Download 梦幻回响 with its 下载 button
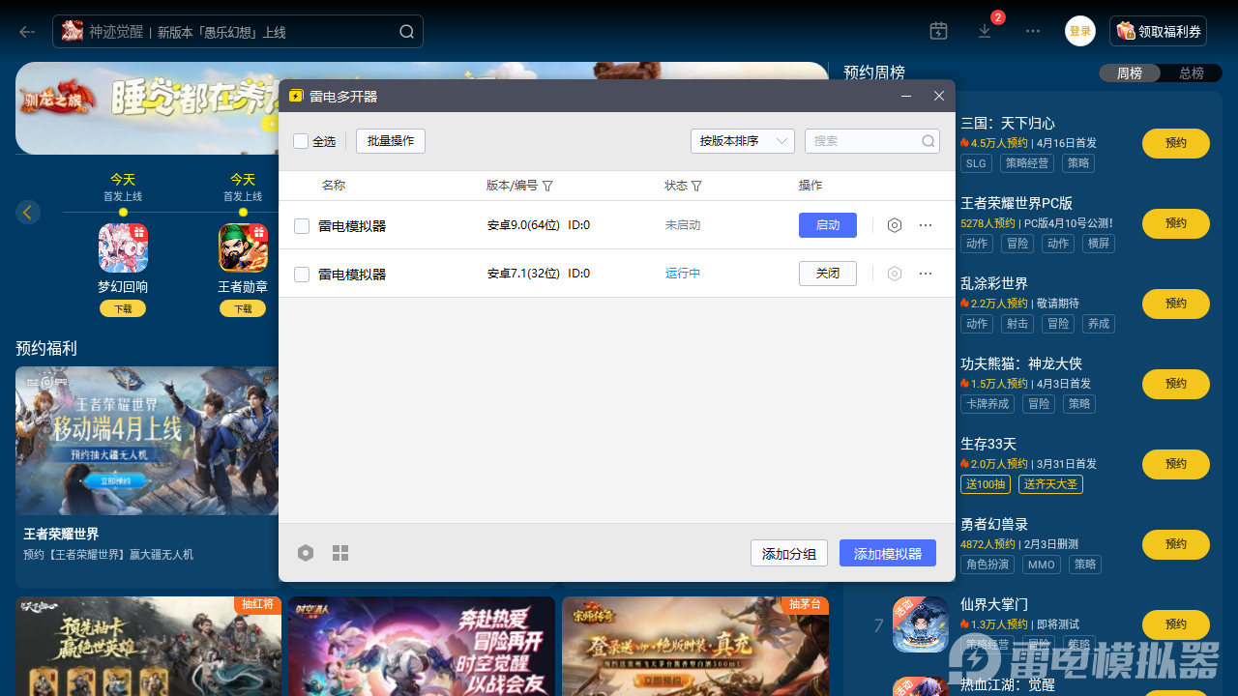1238x696 pixels. (123, 308)
